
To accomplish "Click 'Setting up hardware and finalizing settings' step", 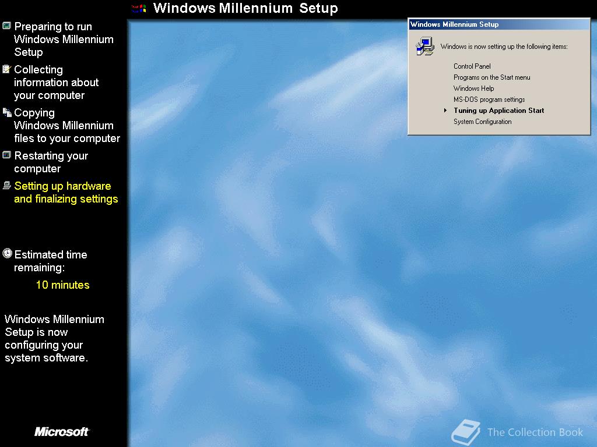I will tap(66, 192).
